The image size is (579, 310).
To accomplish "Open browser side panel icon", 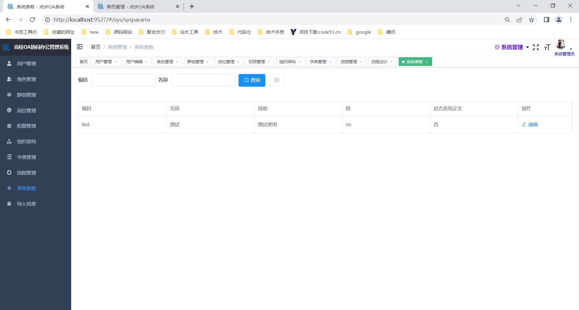I will (546, 20).
